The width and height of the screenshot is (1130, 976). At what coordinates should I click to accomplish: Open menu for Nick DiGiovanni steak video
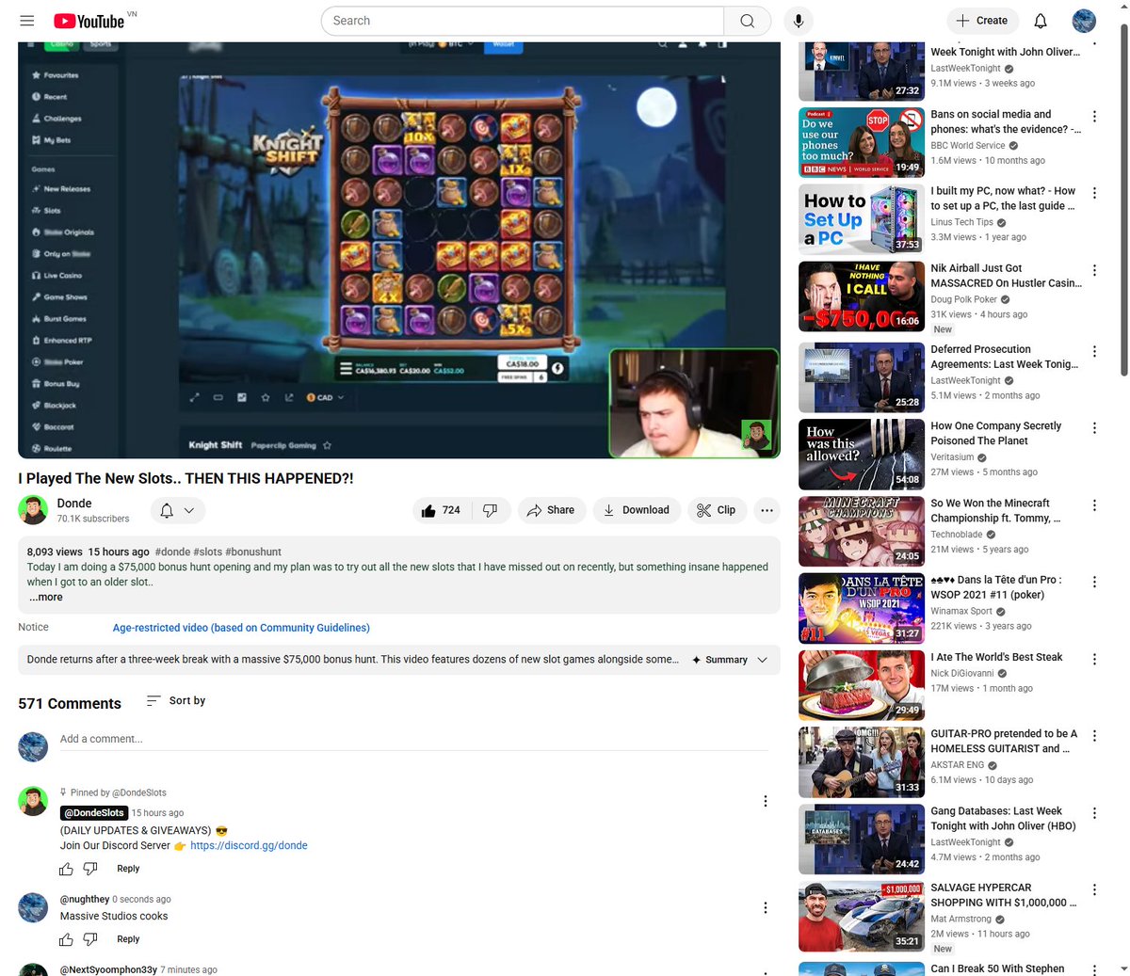pos(1094,660)
